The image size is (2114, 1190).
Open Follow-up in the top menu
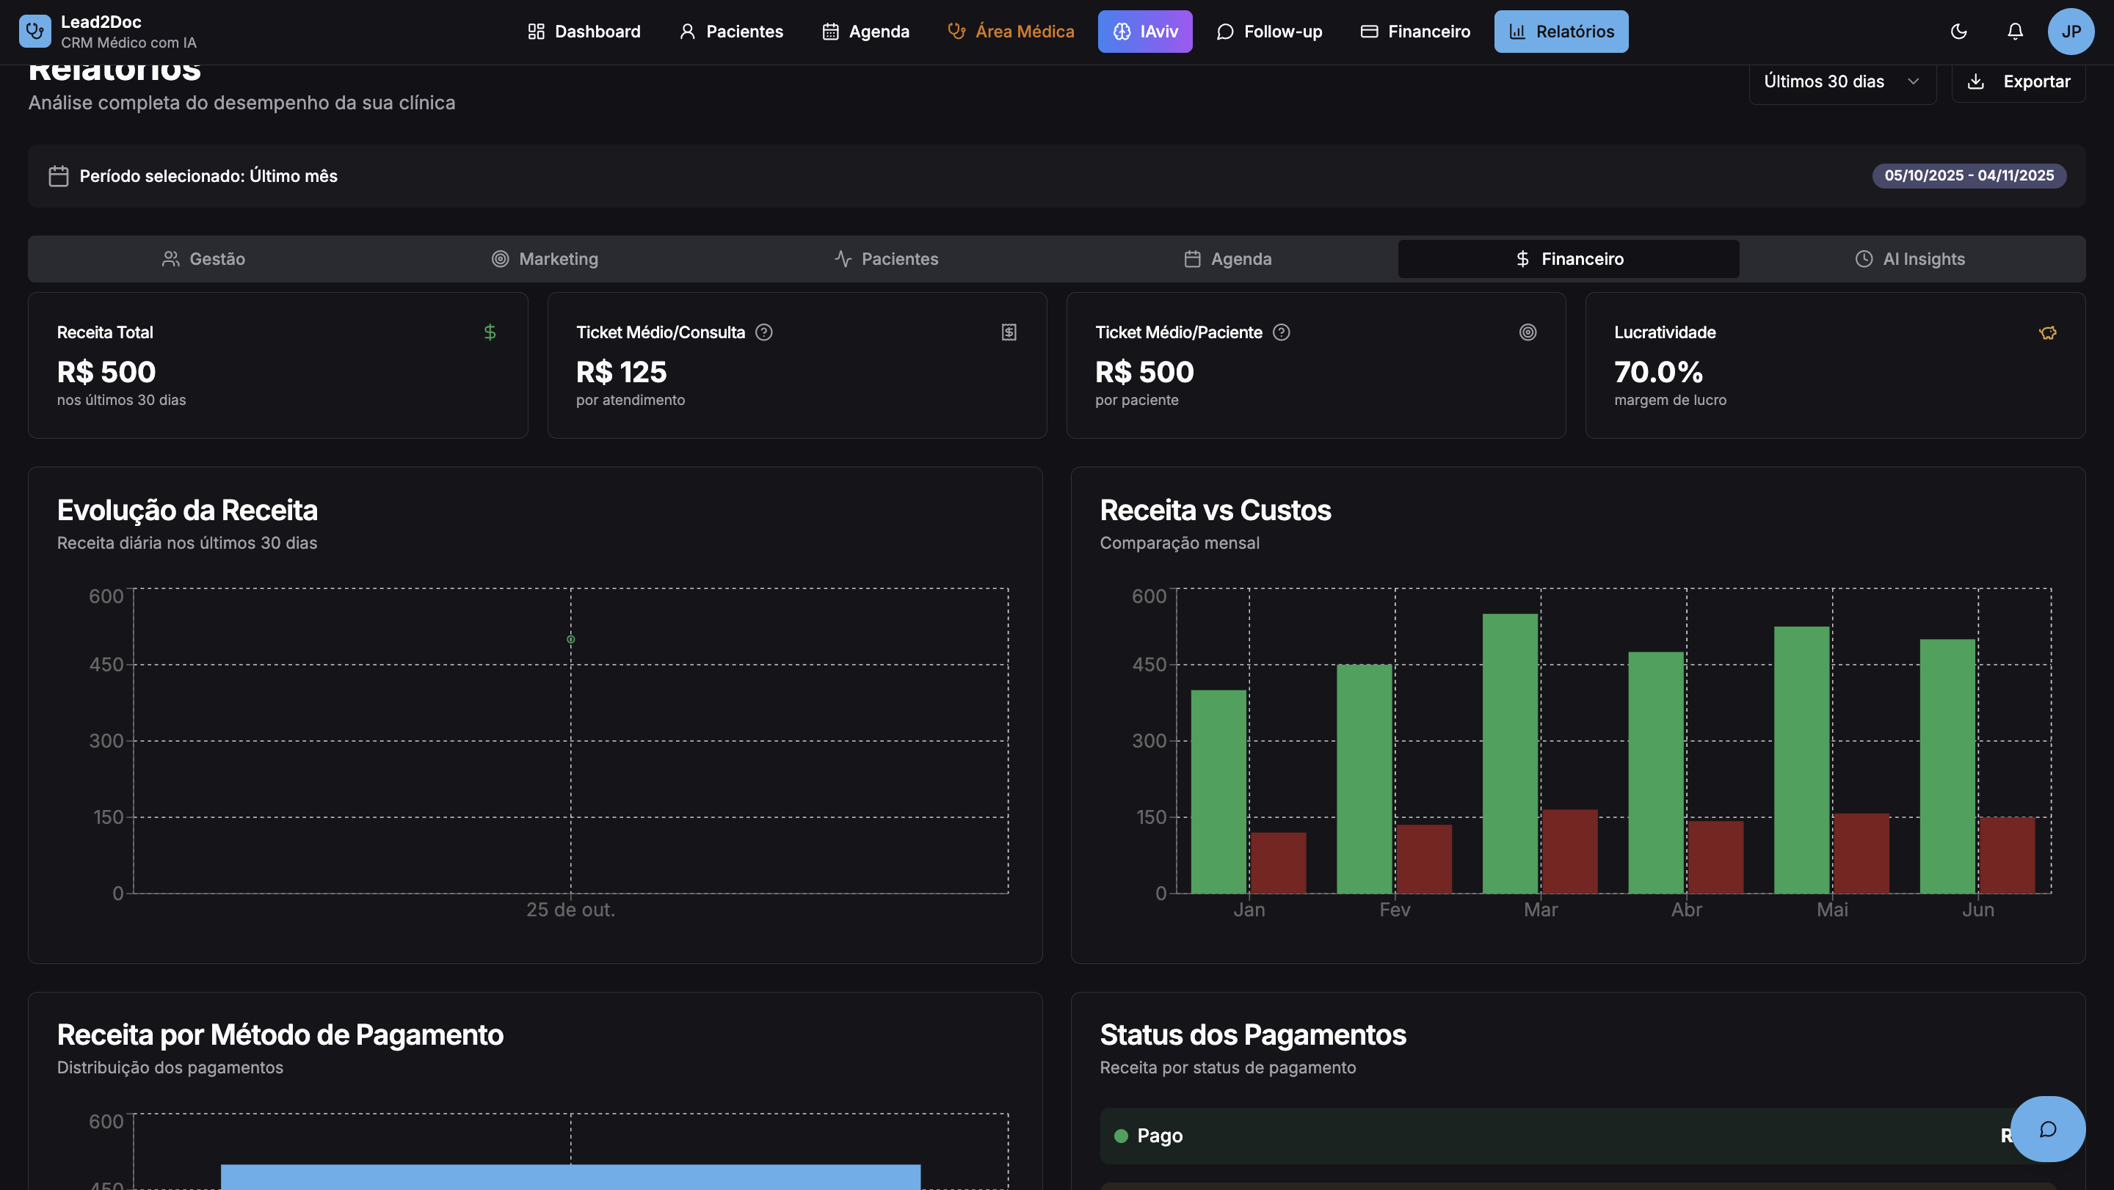[x=1268, y=31]
